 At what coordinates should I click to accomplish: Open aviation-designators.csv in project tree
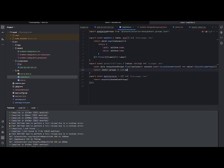point(30,51)
